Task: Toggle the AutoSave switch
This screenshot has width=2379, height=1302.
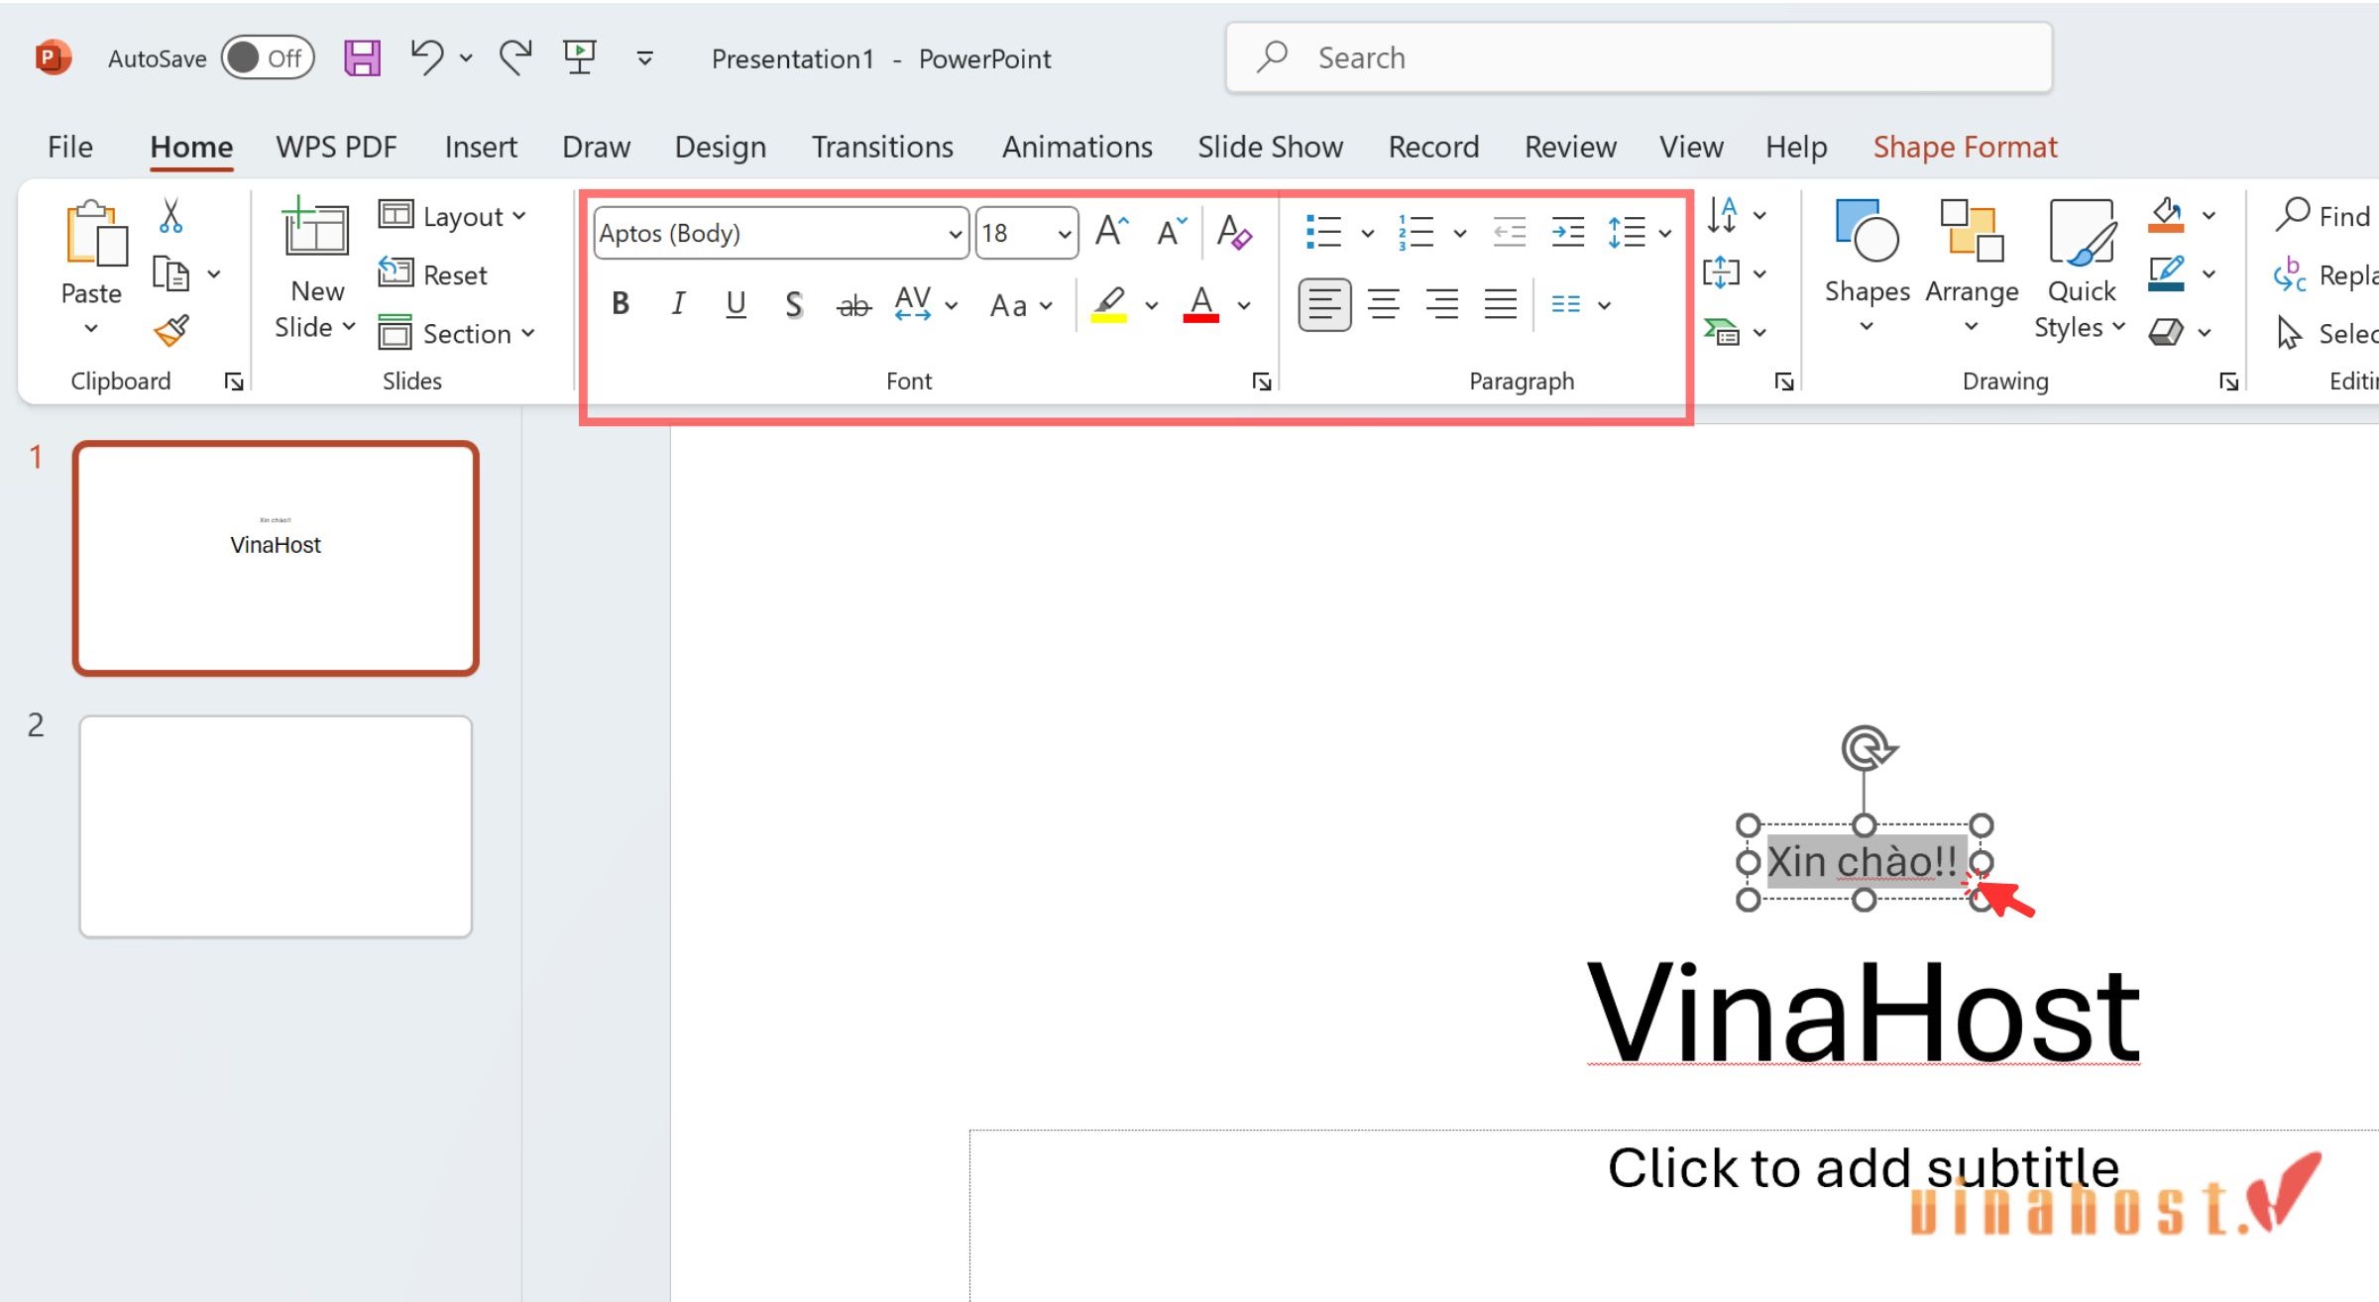Action: coord(268,57)
